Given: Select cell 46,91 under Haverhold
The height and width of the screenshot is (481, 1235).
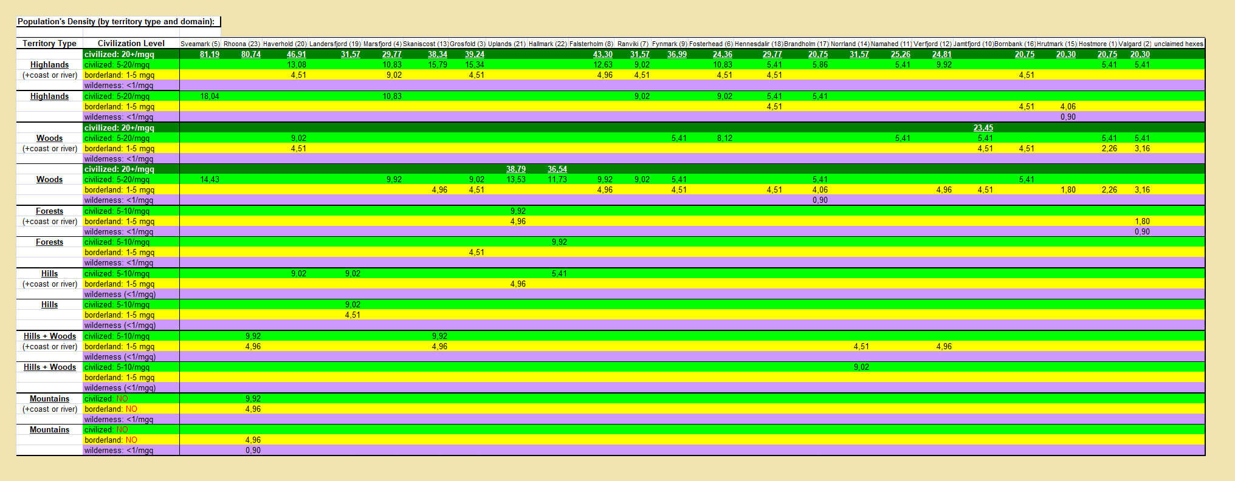Looking at the screenshot, I should [x=297, y=54].
